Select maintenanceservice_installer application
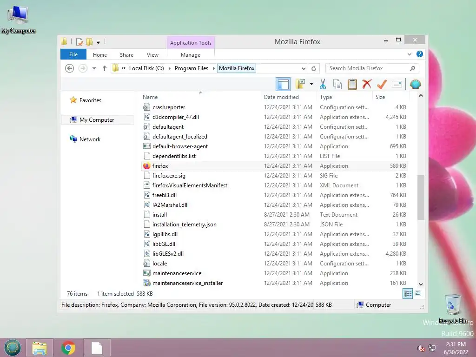The image size is (476, 357). coord(274,283)
